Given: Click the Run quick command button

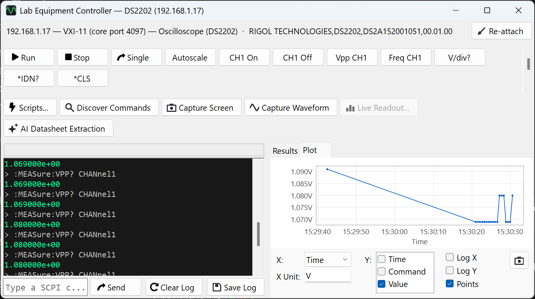Looking at the screenshot, I should click(29, 57).
